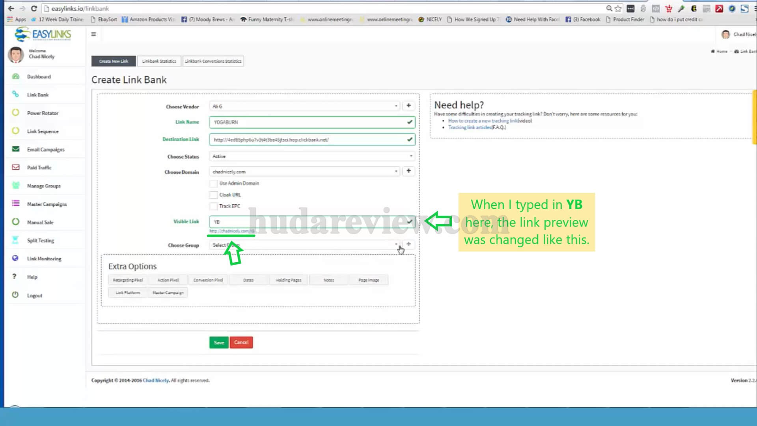Open the Page Image option
Viewport: 757px width, 426px height.
tap(369, 280)
